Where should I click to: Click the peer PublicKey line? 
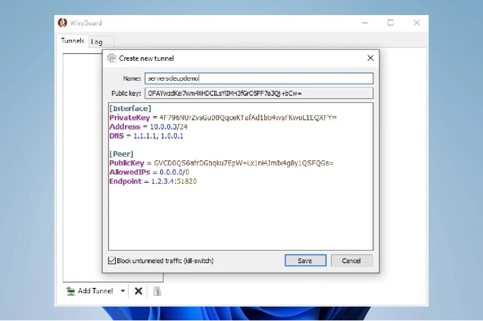click(x=222, y=163)
